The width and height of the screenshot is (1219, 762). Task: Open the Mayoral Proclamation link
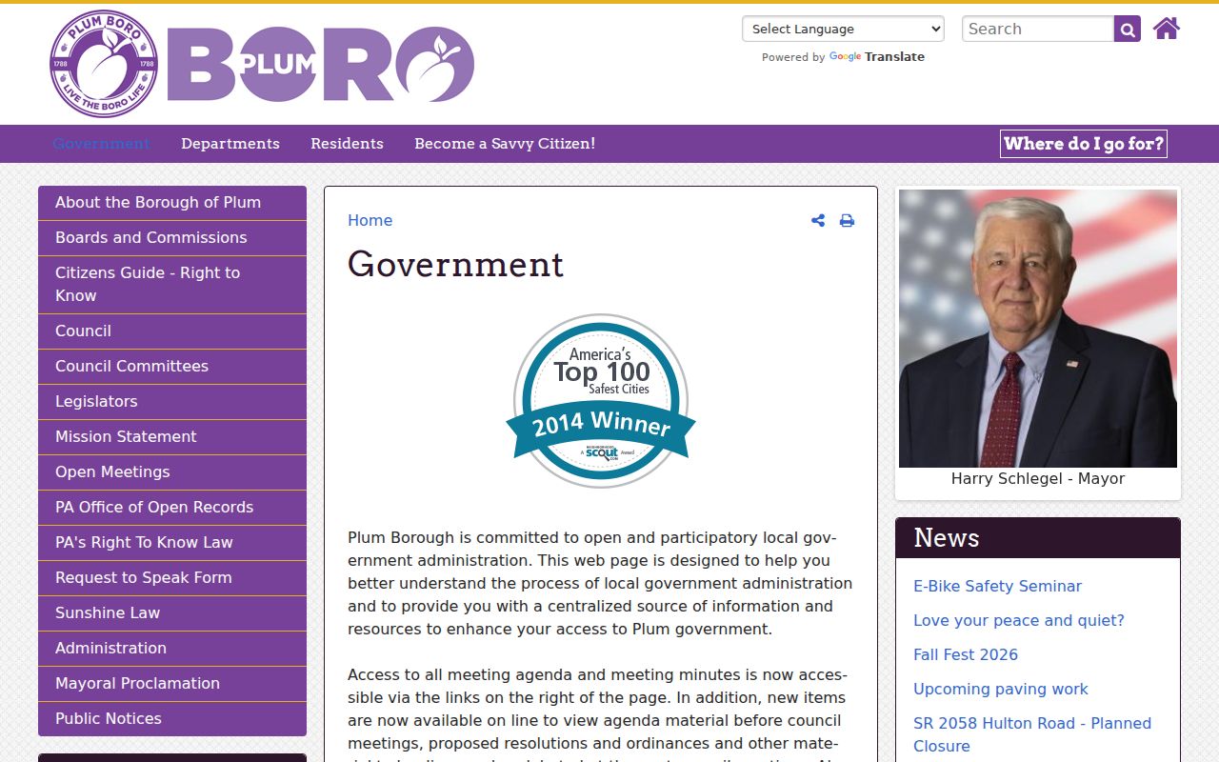(172, 684)
